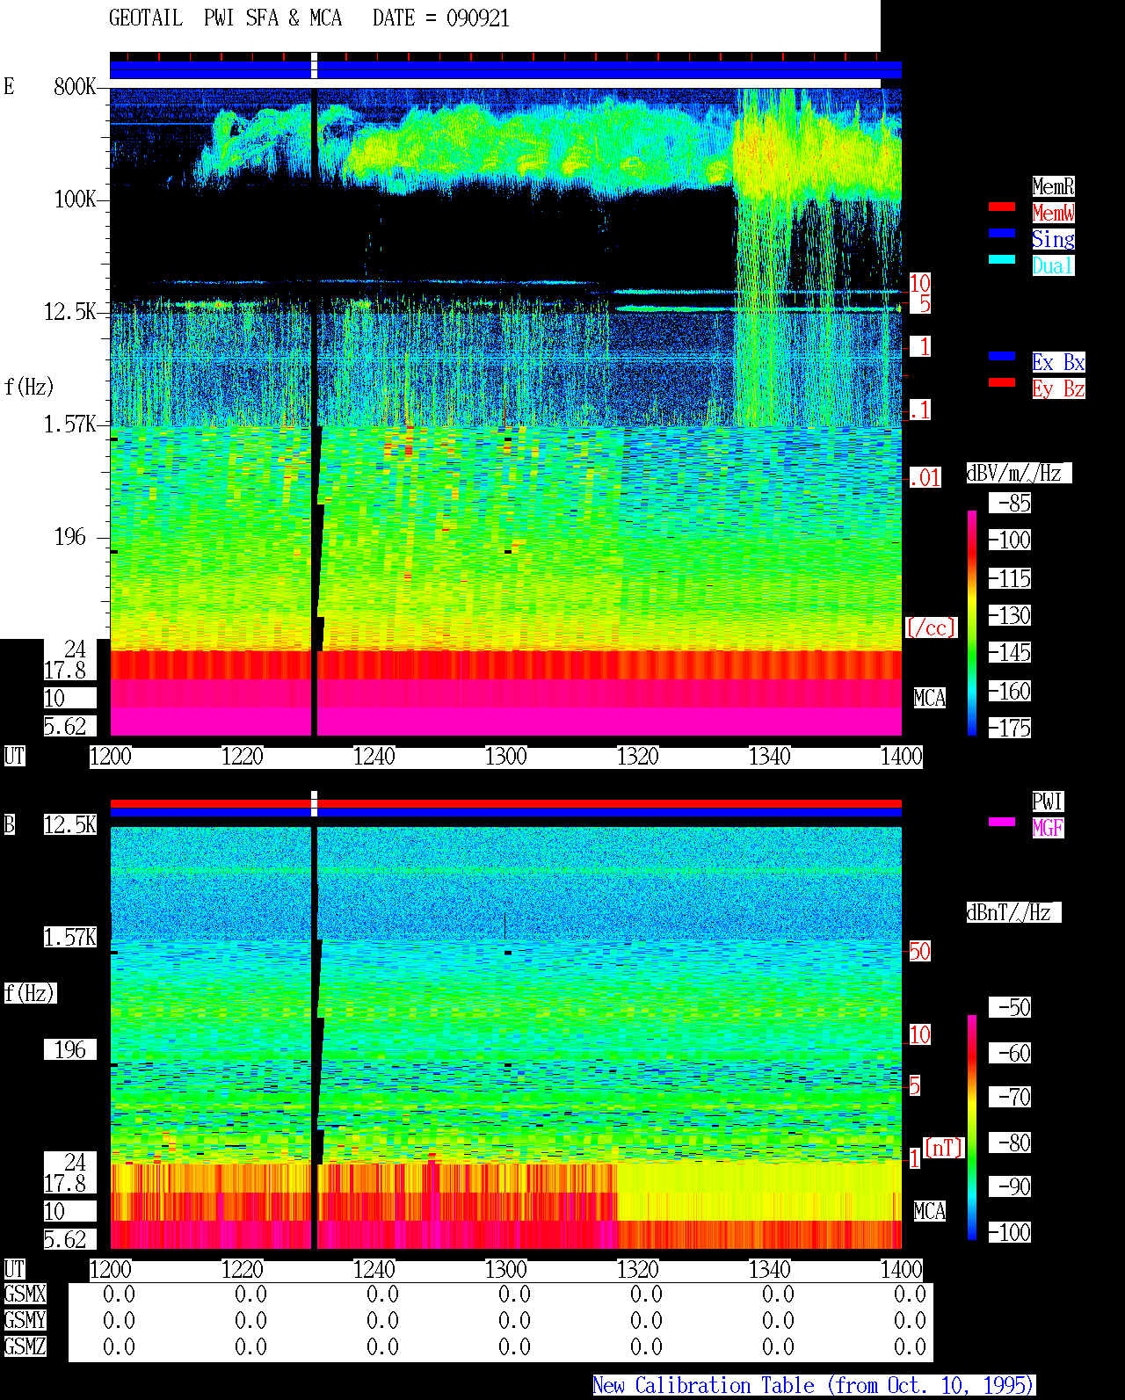Click the 1400 tick on the B panel time axis
The image size is (1125, 1400).
pos(902,1270)
